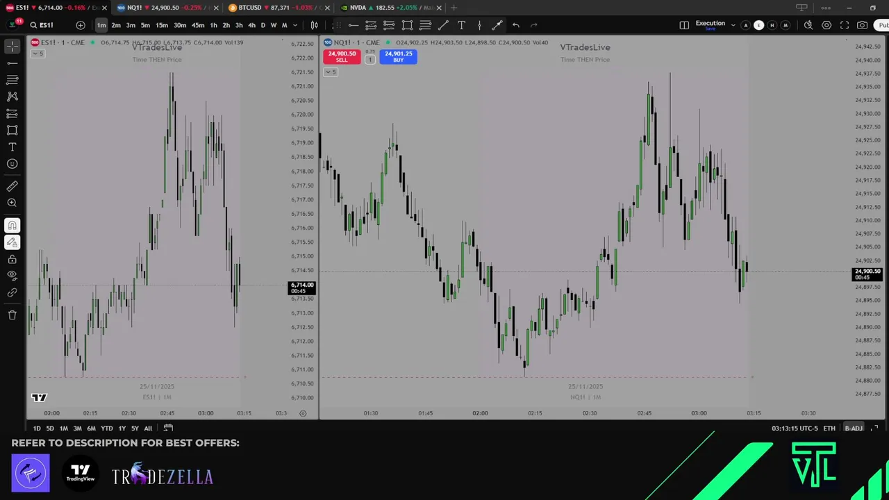Viewport: 889px width, 500px height.
Task: Toggle magnet mode
Action: coord(13,226)
